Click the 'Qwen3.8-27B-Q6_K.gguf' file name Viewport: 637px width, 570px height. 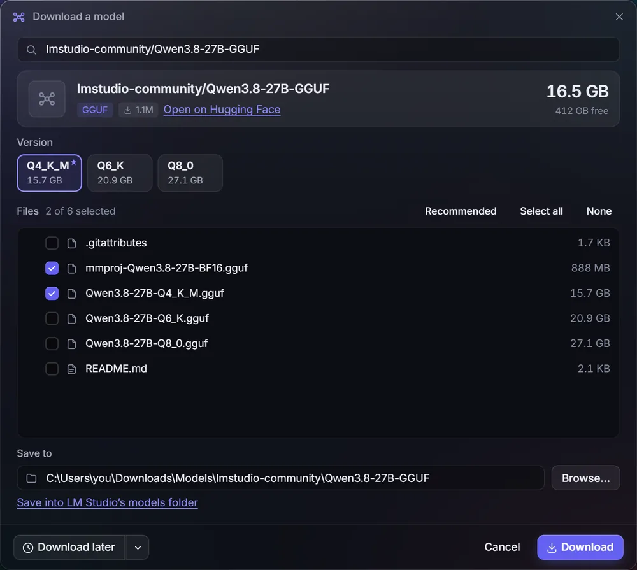click(147, 318)
